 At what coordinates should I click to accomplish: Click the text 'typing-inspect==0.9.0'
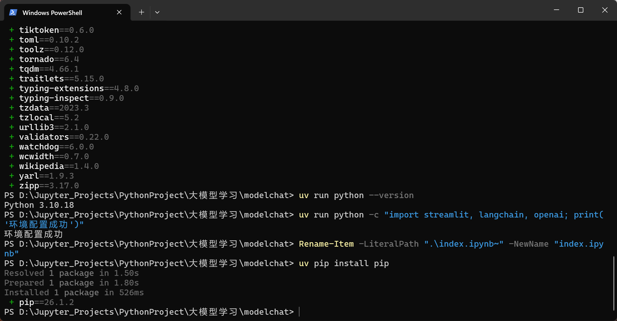pyautogui.click(x=72, y=98)
